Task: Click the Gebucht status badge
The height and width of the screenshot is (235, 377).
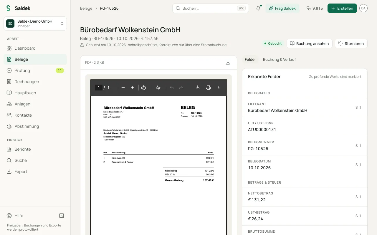Action: pos(273,43)
